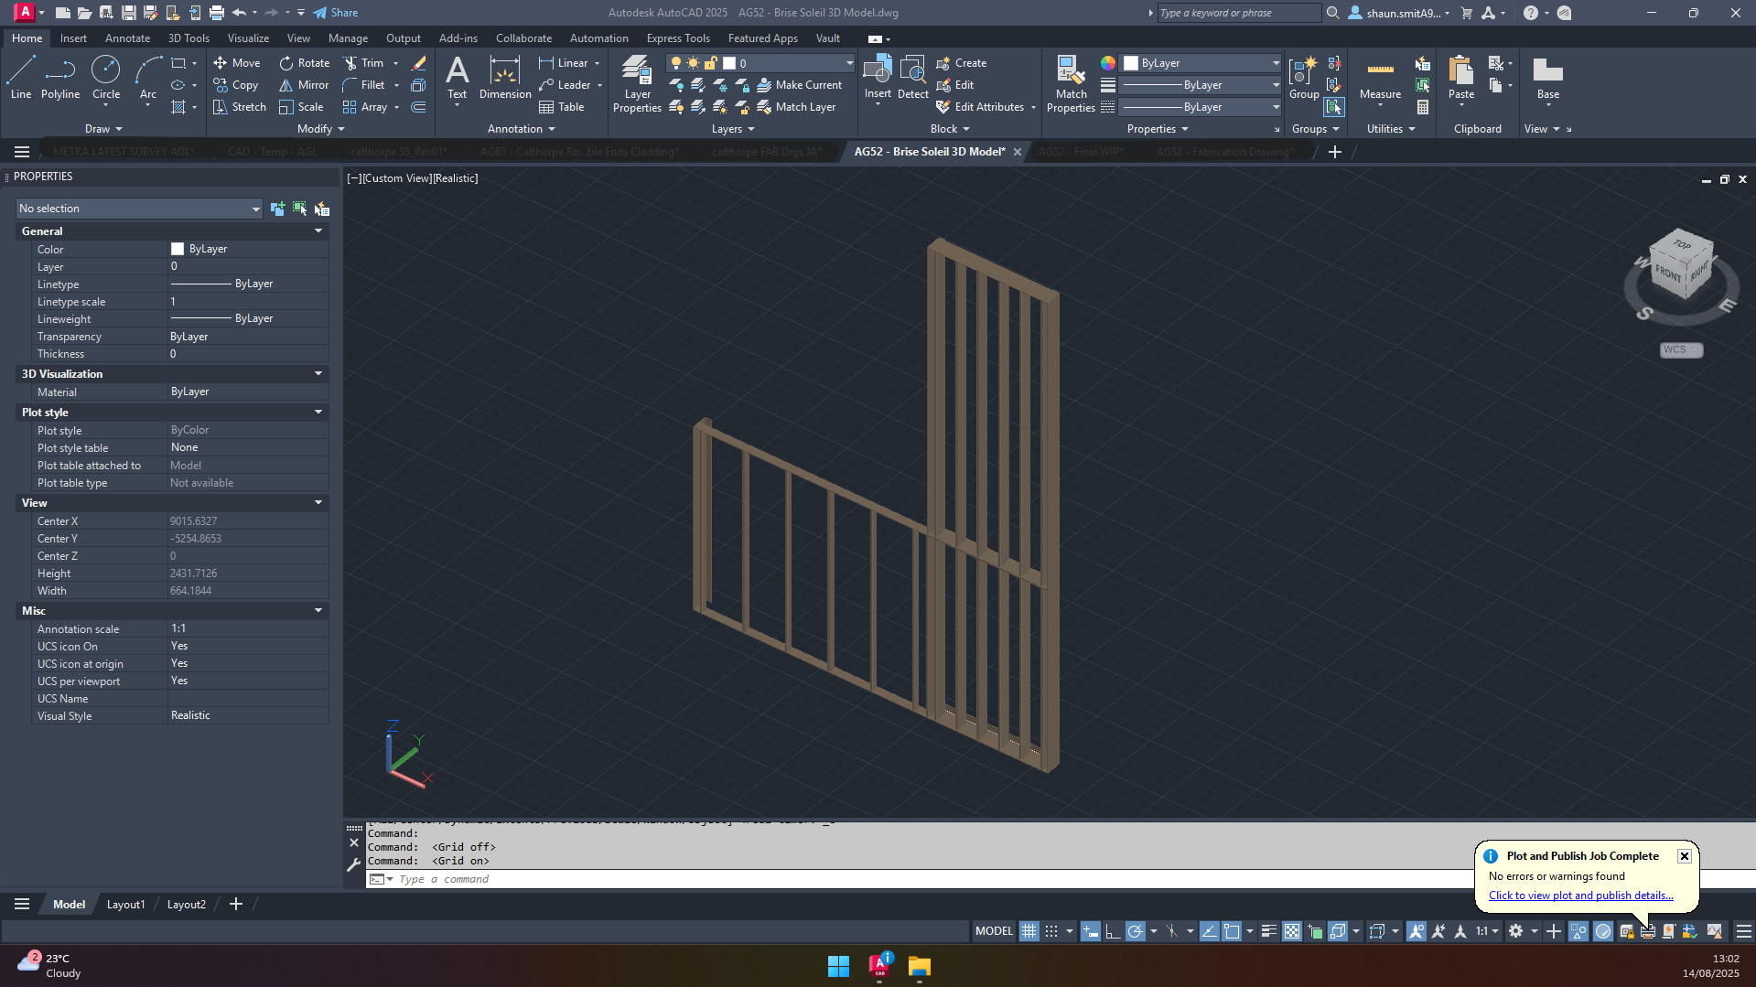Image resolution: width=1756 pixels, height=987 pixels.
Task: Collapse the 3D Visualization section
Action: tap(318, 374)
